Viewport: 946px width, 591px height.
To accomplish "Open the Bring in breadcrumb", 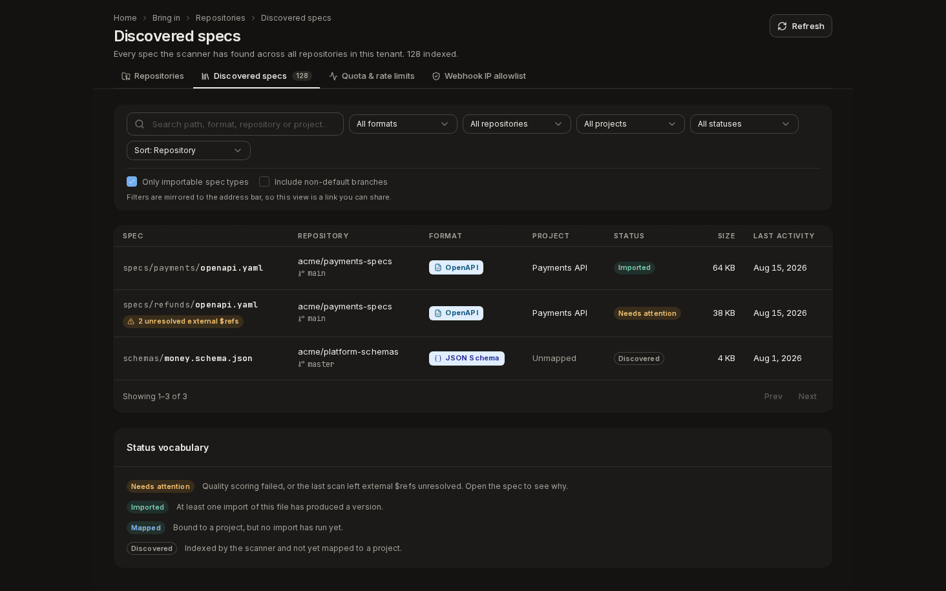I will 166,18.
